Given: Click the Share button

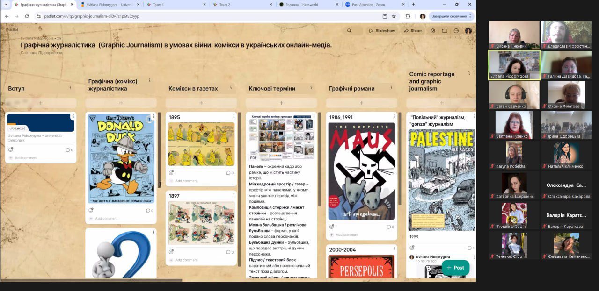Looking at the screenshot, I should [413, 31].
